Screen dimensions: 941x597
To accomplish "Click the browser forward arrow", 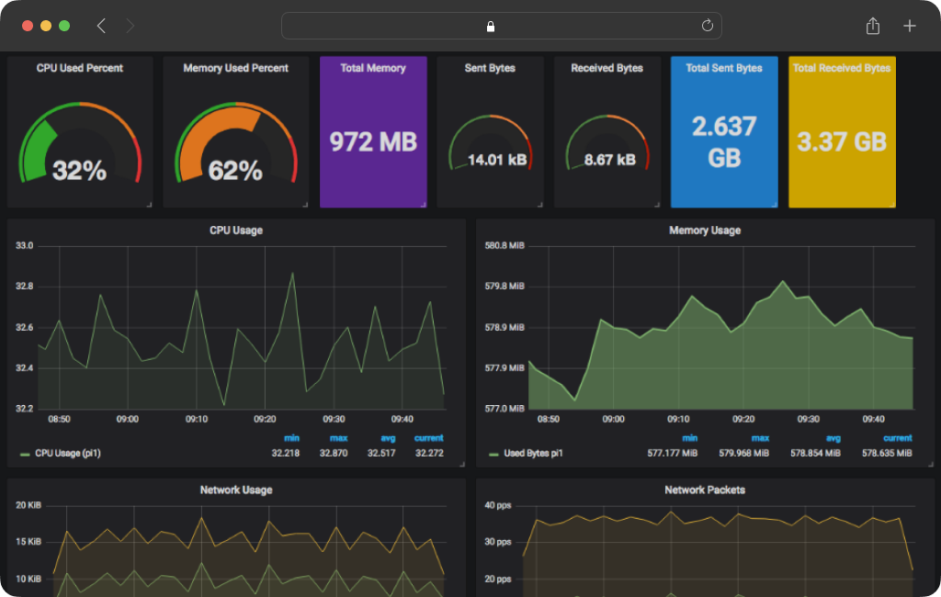I will [130, 26].
